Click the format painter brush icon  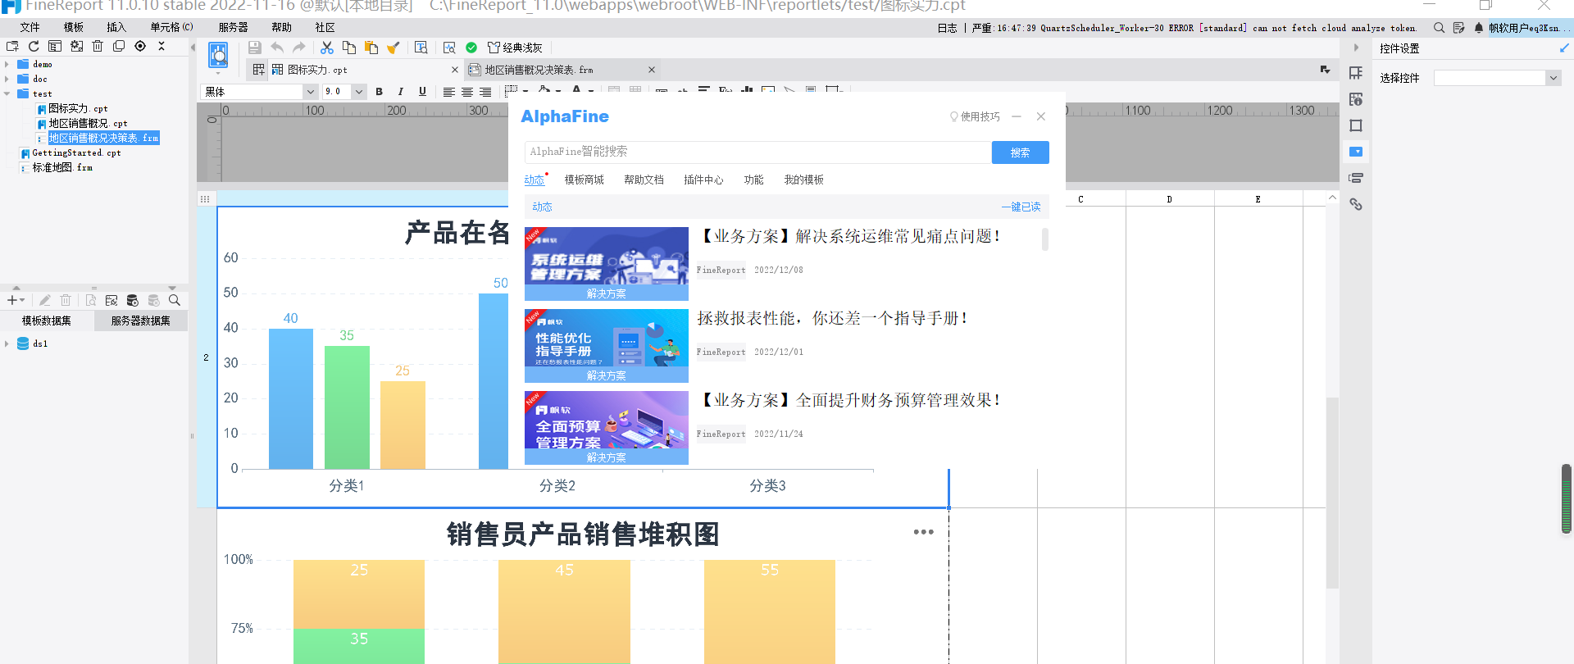[x=393, y=48]
